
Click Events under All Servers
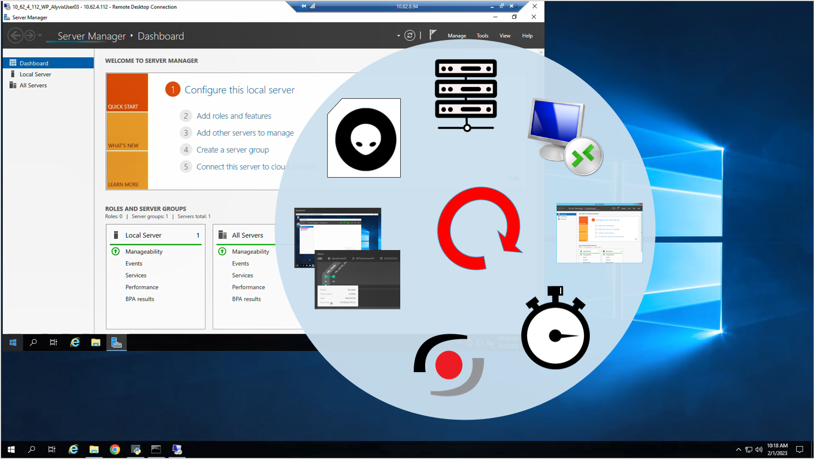coord(240,264)
